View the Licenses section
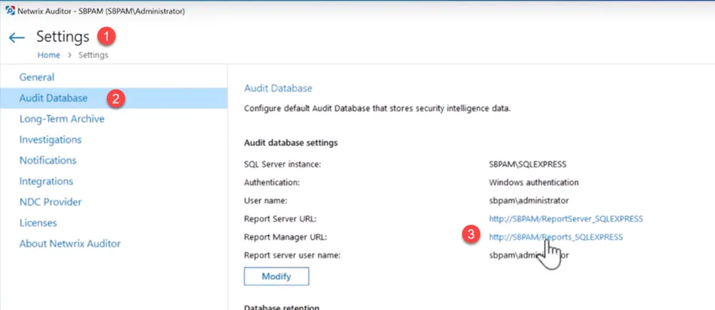Image resolution: width=715 pixels, height=310 pixels. [38, 223]
